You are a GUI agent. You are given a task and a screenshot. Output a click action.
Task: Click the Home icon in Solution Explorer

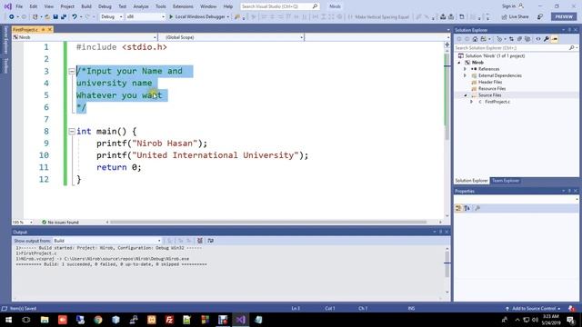(x=475, y=39)
